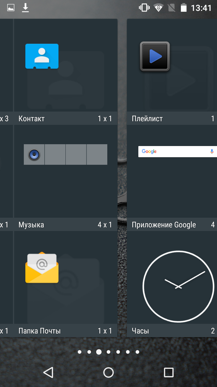Click the Приложение Google label
The image size is (217, 387).
tap(164, 225)
